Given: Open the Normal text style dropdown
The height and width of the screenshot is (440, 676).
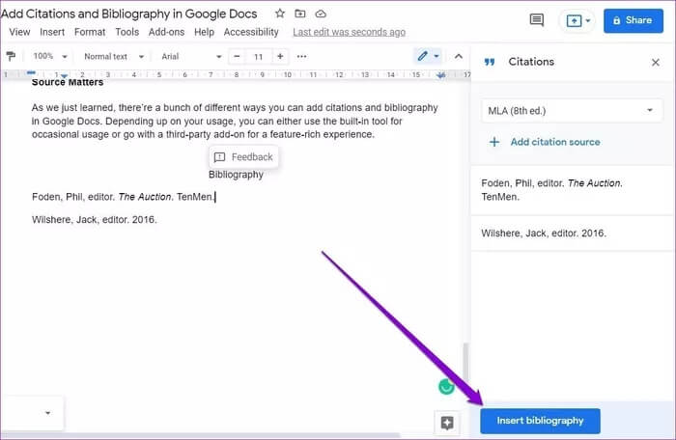Looking at the screenshot, I should [110, 57].
